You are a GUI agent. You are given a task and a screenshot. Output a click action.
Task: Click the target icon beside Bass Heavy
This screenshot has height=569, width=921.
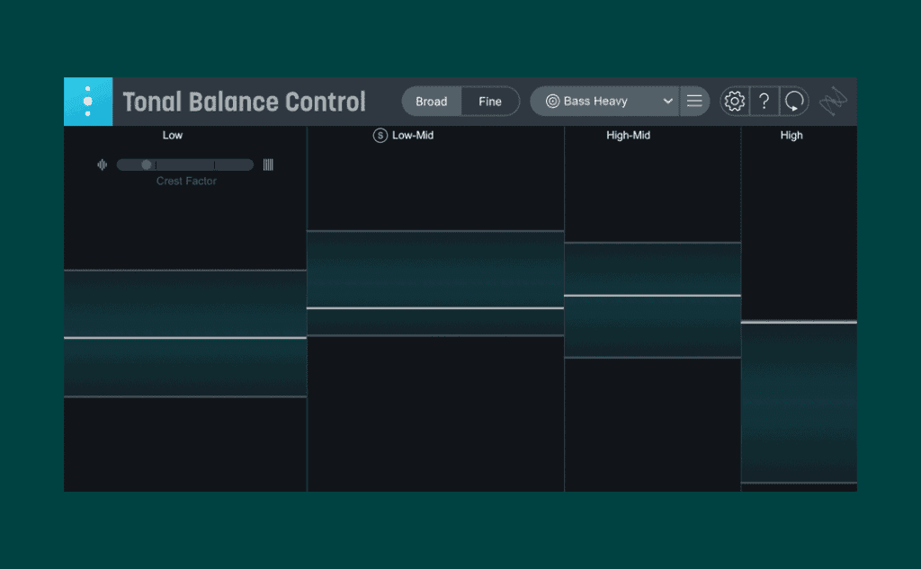point(552,102)
